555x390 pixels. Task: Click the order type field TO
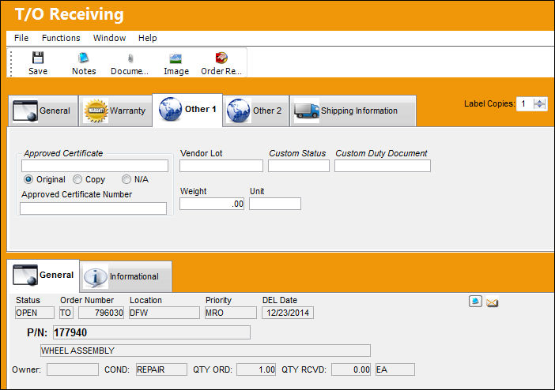pyautogui.click(x=66, y=313)
